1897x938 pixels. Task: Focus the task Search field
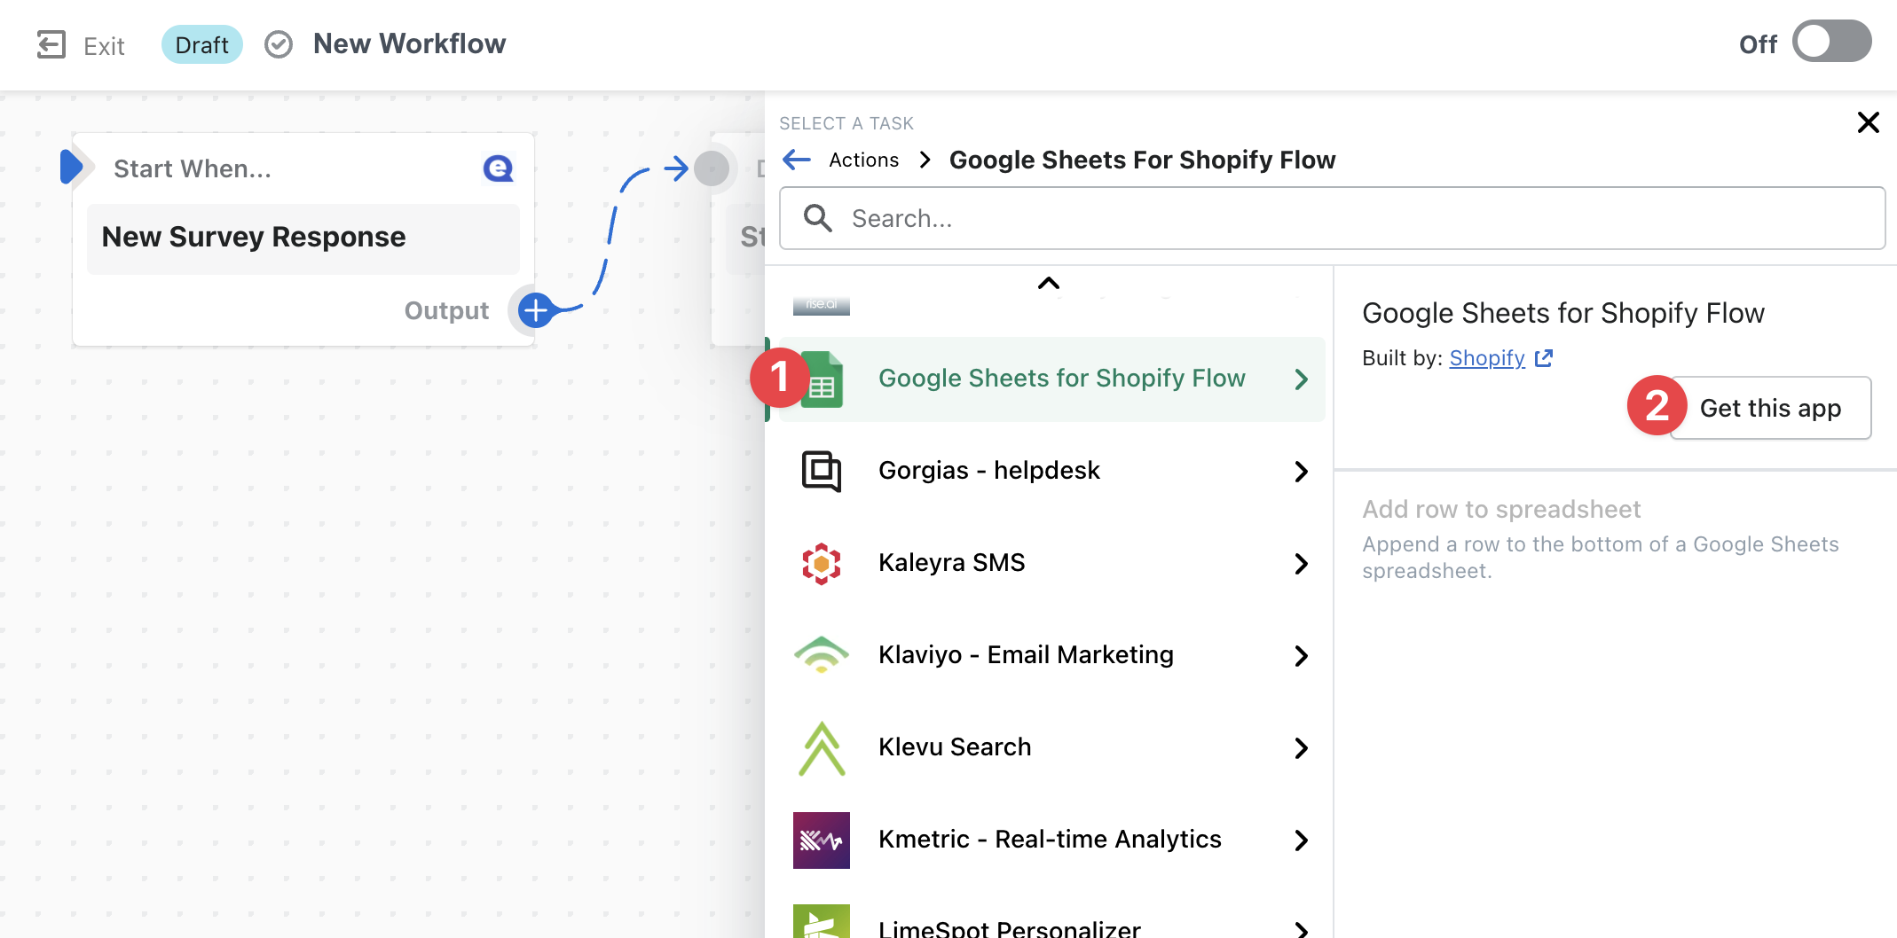[1333, 218]
